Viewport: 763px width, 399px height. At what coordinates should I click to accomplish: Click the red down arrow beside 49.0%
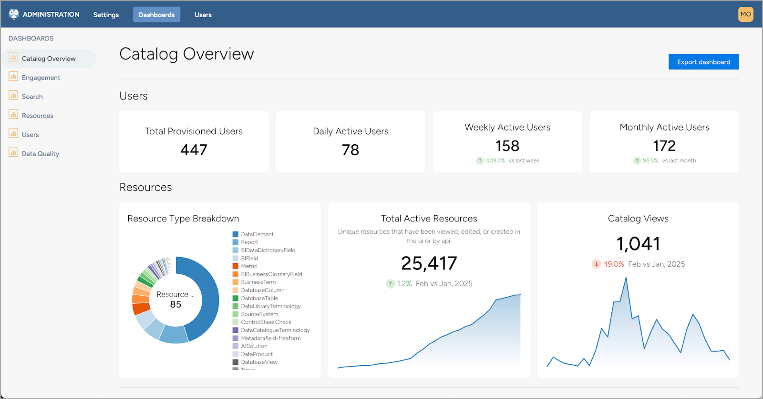(596, 264)
